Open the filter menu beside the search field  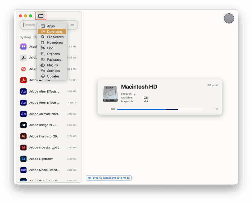72,25
